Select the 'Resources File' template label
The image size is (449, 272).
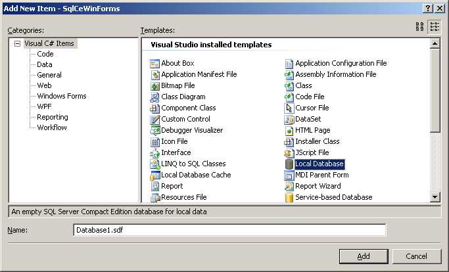[x=184, y=197]
